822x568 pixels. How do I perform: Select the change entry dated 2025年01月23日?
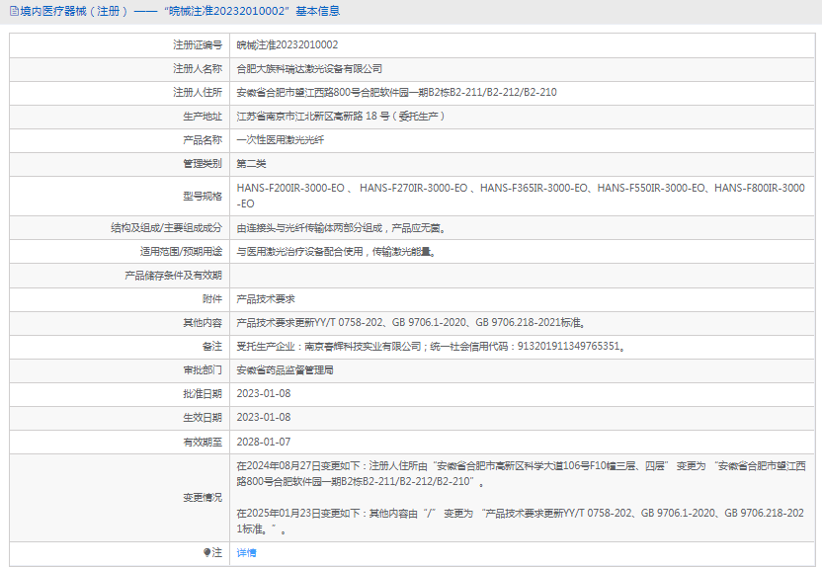coord(521,521)
